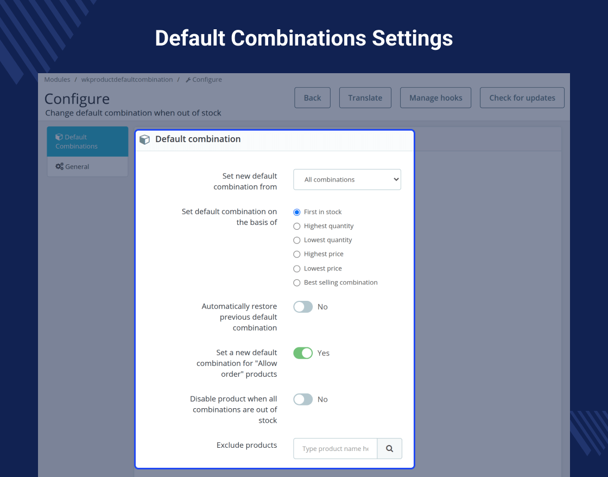Open Manage hooks
The height and width of the screenshot is (477, 608).
[x=435, y=98]
